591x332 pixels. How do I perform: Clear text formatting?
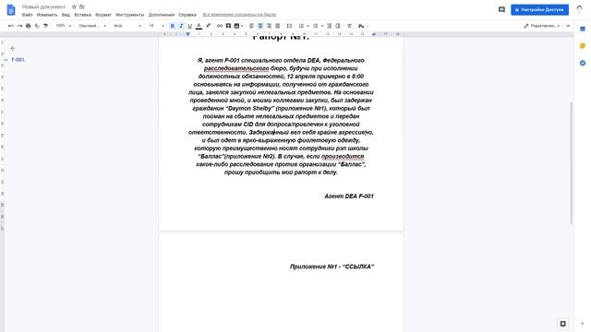pyautogui.click(x=349, y=26)
